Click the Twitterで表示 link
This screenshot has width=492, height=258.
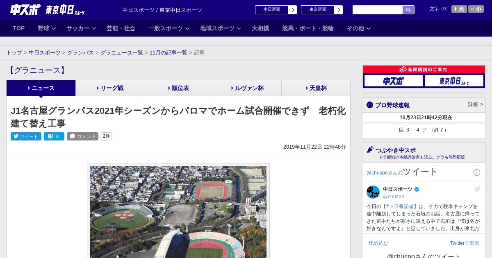tap(465, 243)
